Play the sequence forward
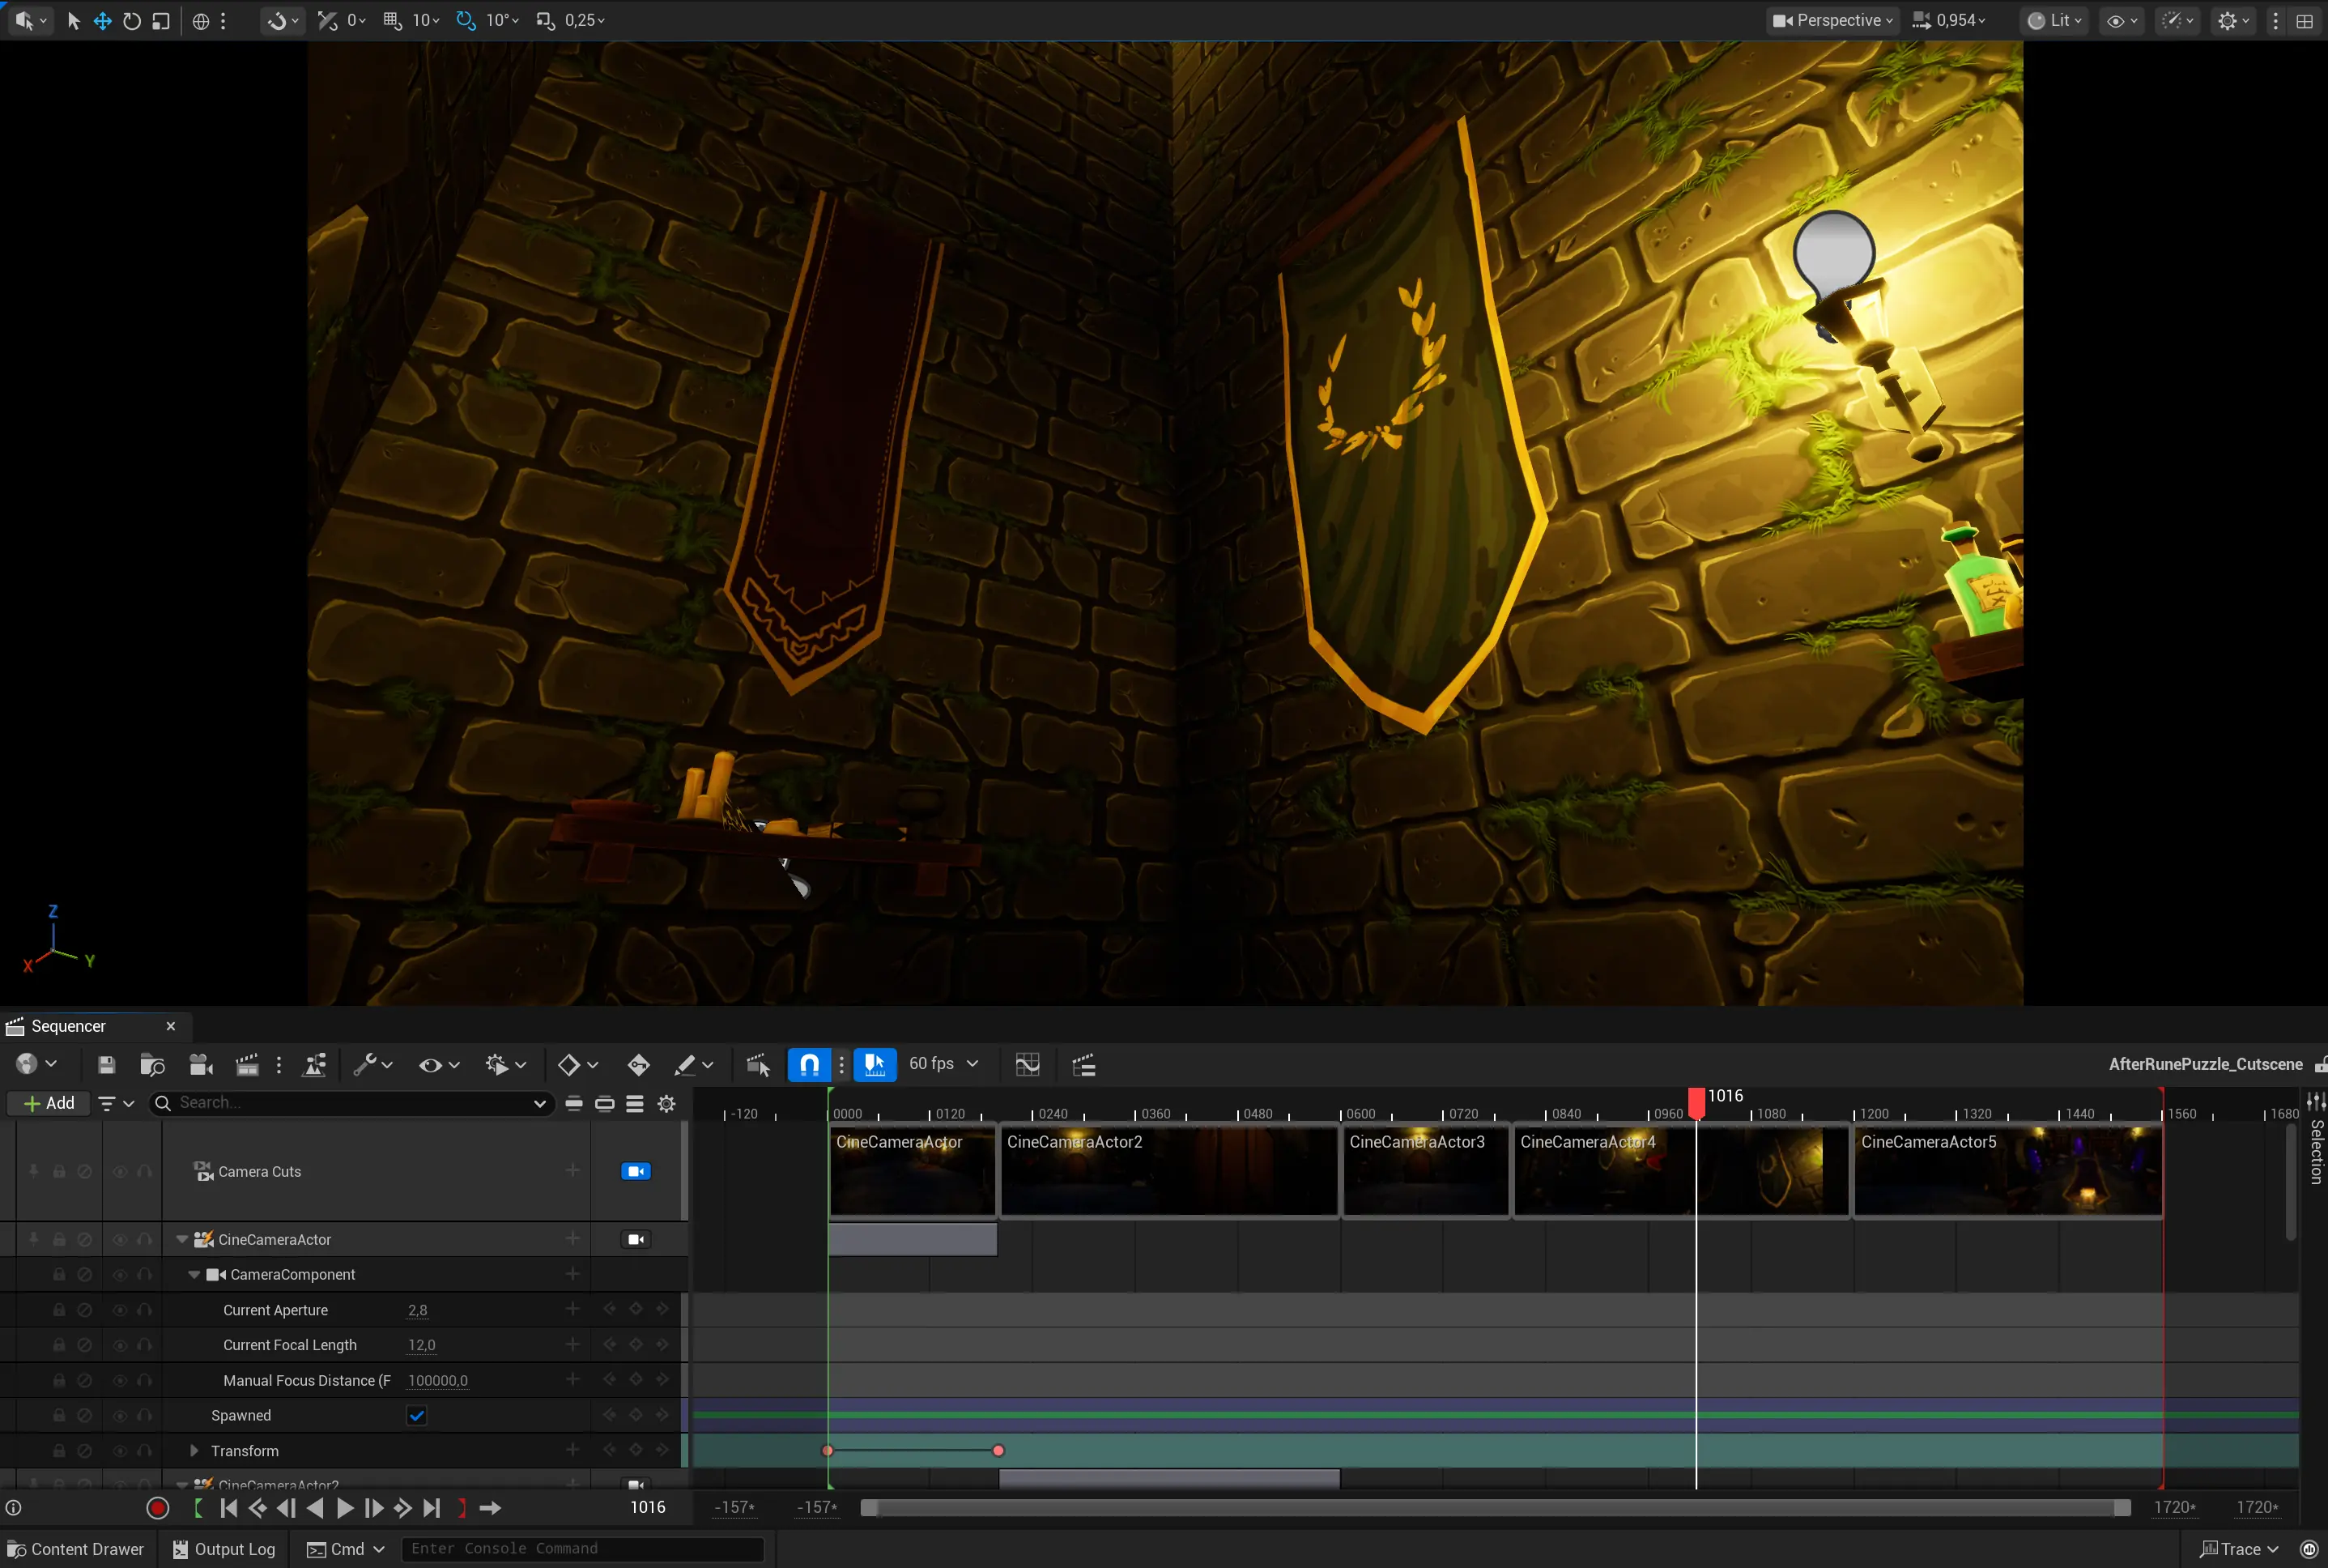Viewport: 2328px width, 1568px height. 345,1507
